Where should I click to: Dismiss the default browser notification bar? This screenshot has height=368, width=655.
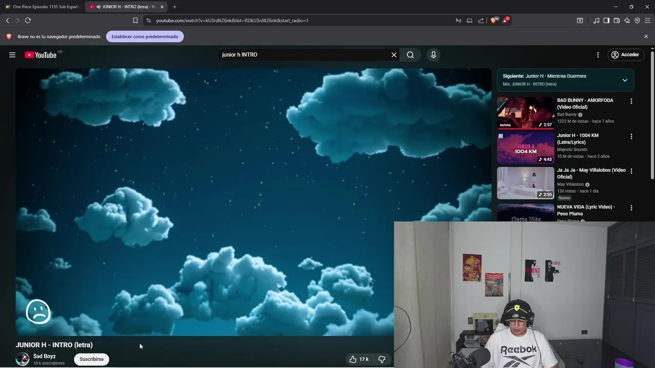pyautogui.click(x=646, y=36)
